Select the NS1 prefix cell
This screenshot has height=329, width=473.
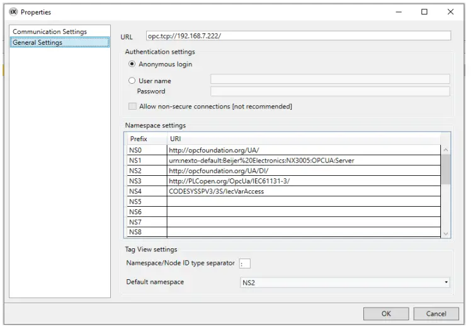[147, 160]
